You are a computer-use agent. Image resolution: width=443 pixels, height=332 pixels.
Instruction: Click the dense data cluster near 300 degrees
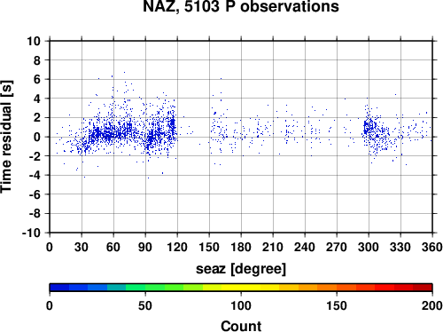369,127
